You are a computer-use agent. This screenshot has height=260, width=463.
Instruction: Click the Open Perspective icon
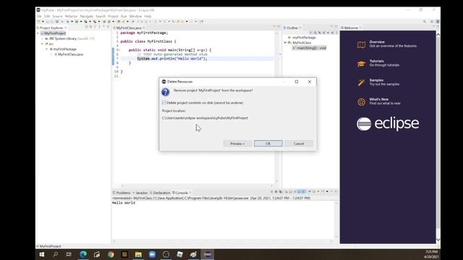click(x=432, y=22)
